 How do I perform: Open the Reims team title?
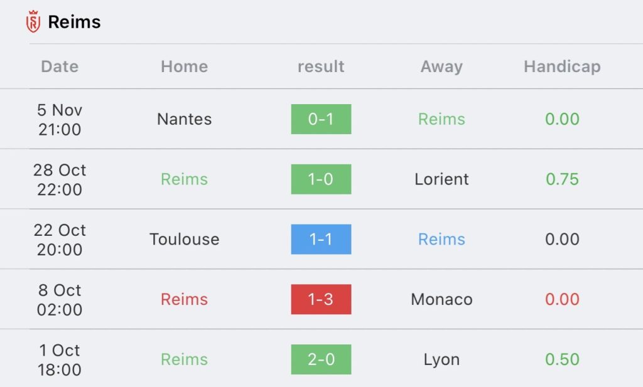pyautogui.click(x=74, y=22)
